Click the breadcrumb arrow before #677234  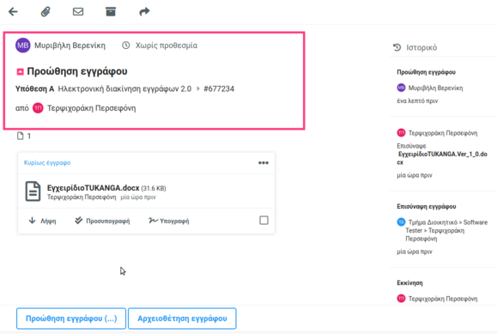click(x=198, y=88)
